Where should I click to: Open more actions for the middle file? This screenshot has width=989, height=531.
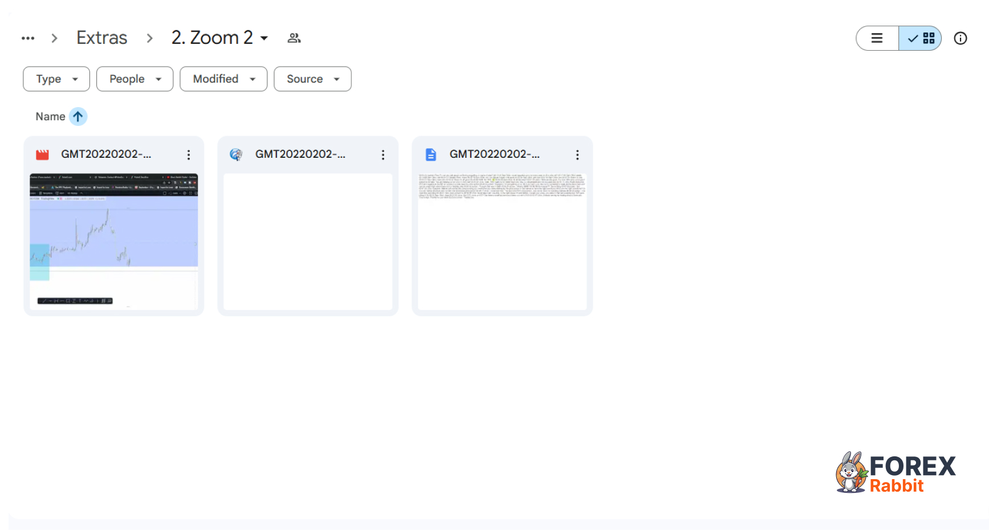click(x=383, y=155)
